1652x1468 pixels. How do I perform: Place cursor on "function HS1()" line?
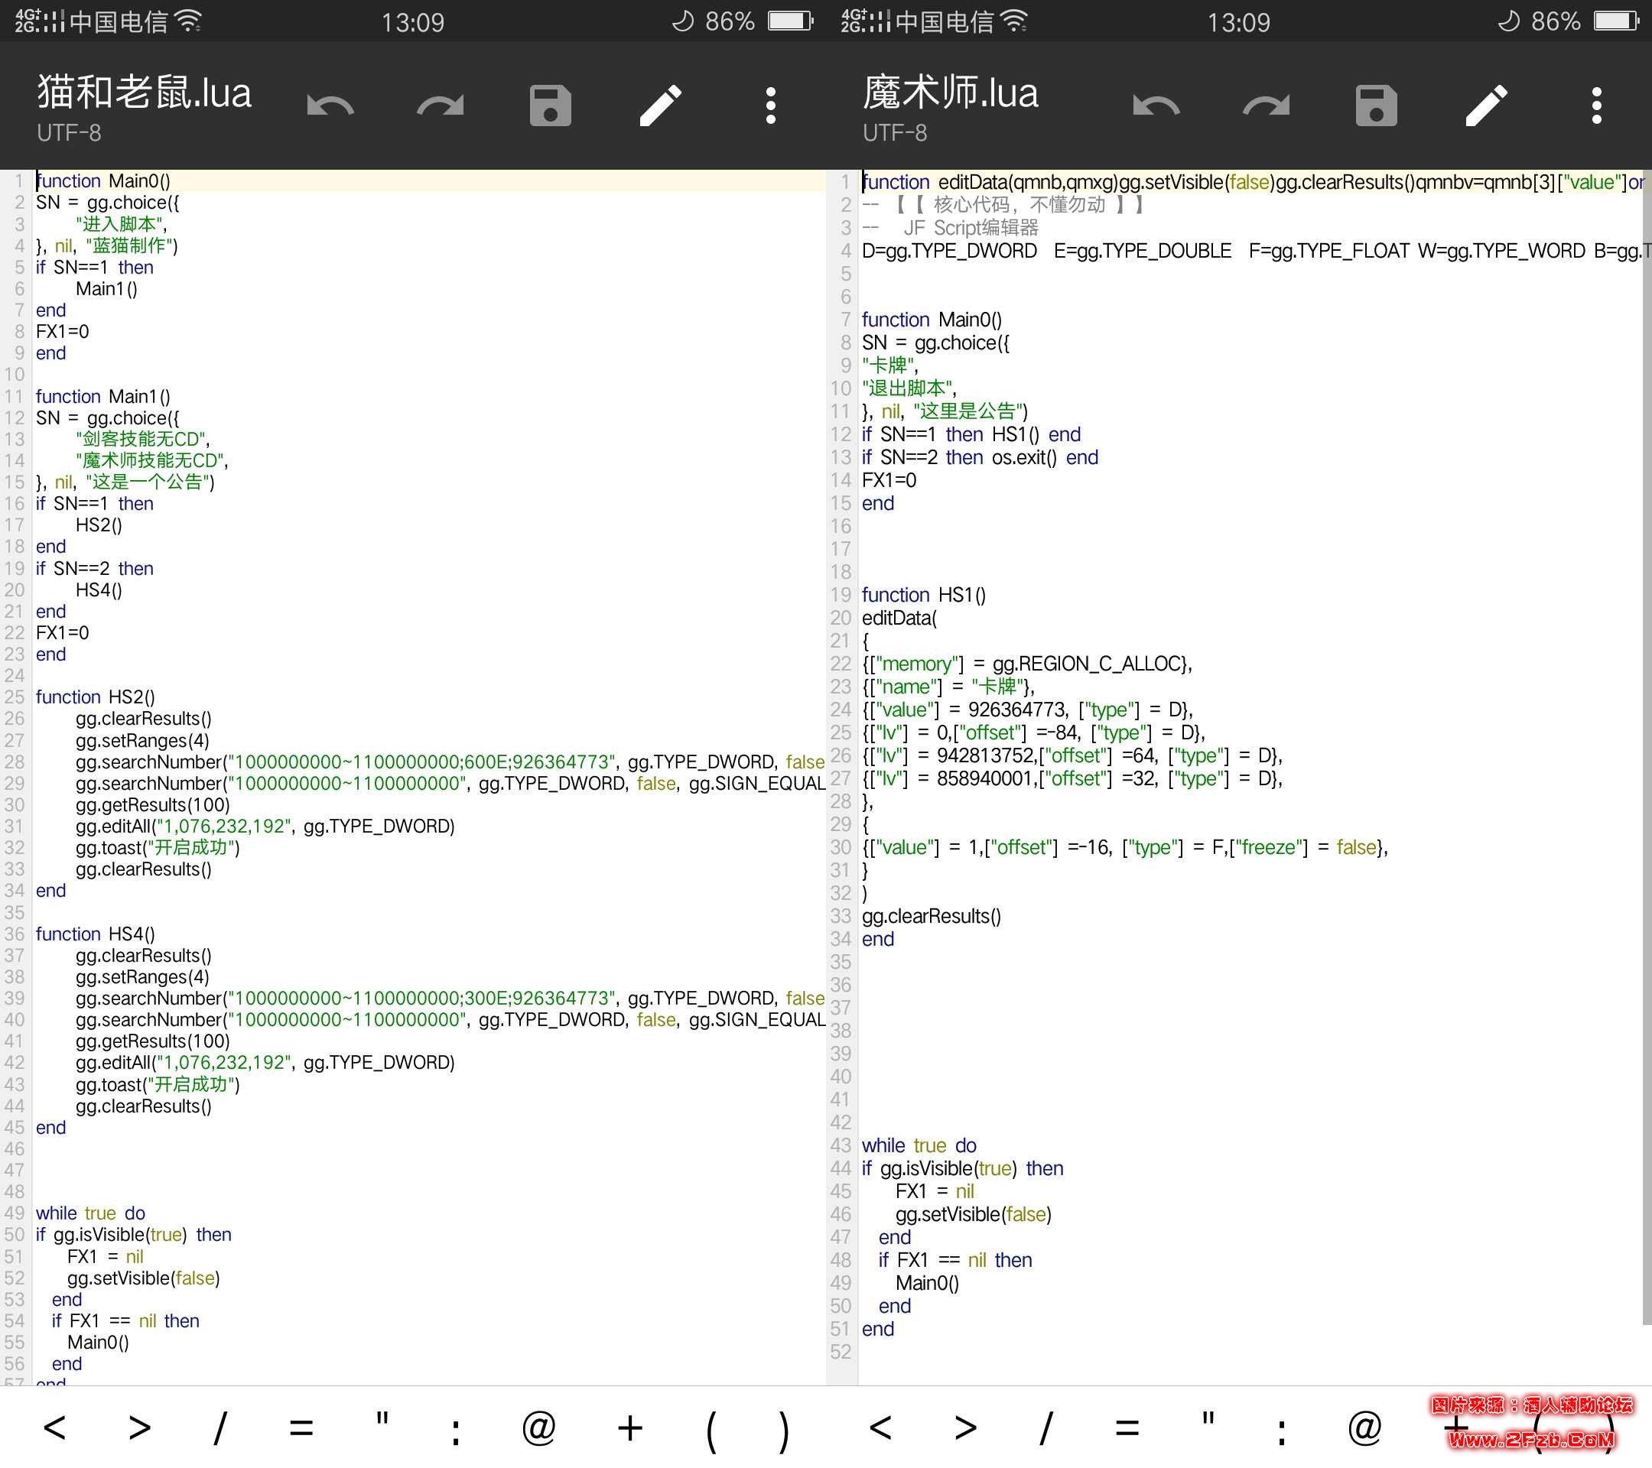(924, 596)
